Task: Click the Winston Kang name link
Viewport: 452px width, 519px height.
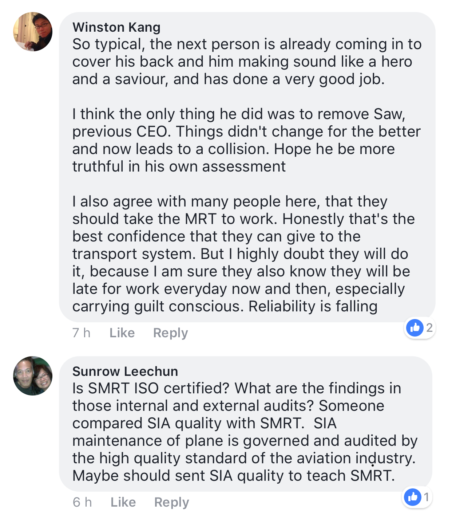Action: click(116, 27)
